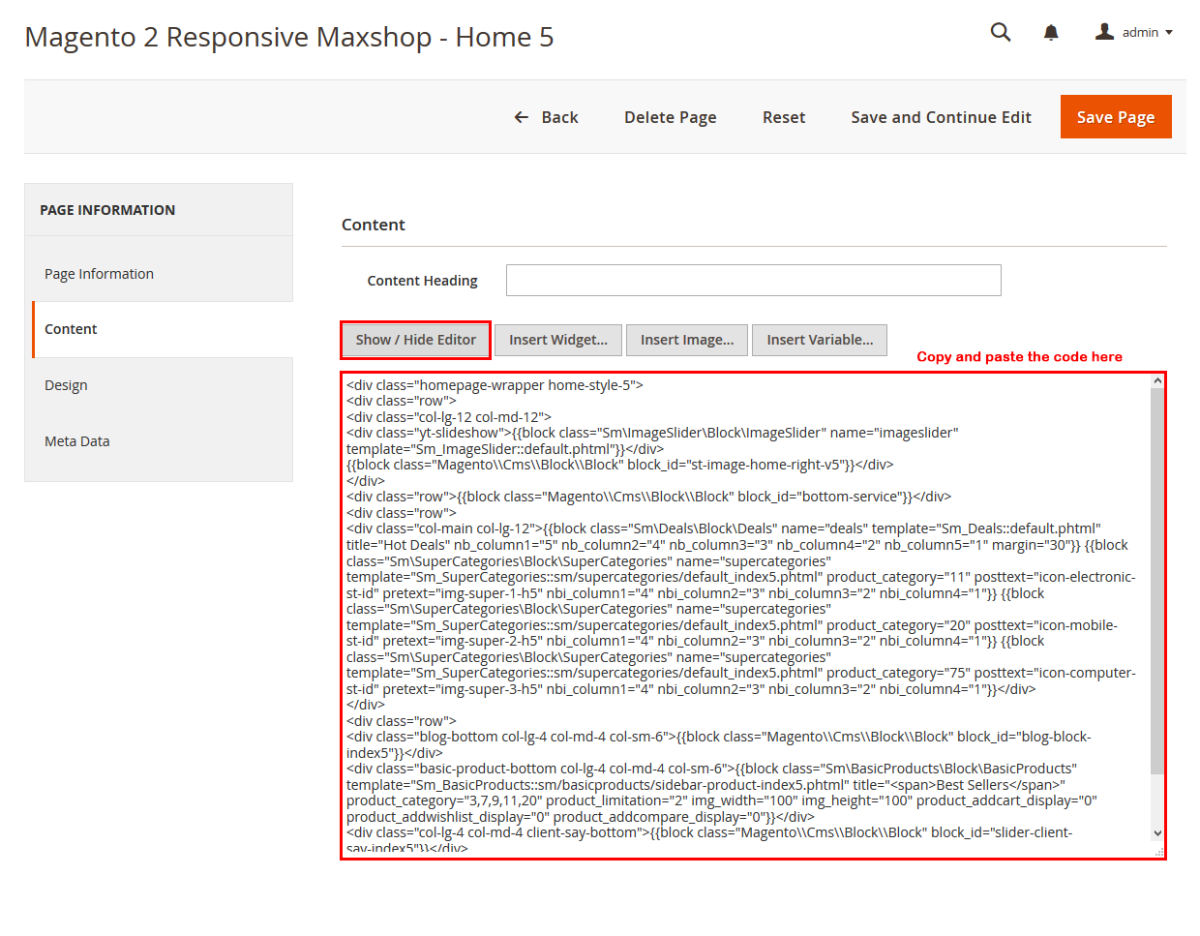1200x936 pixels.
Task: Go back using the Back button
Action: click(546, 117)
